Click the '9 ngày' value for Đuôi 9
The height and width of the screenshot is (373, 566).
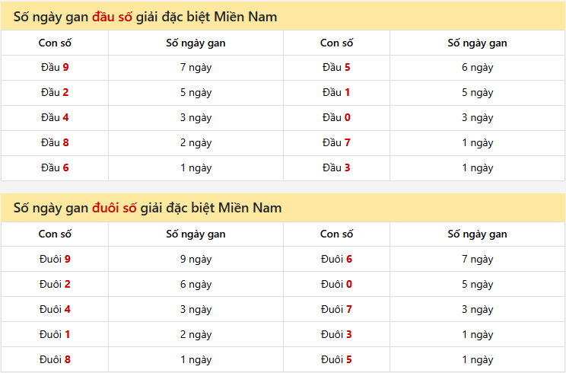[196, 260]
